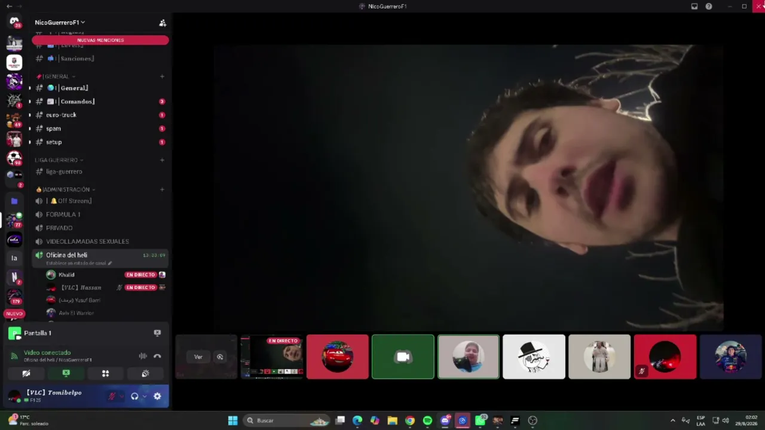
Task: Select the live stream thumbnail tile
Action: click(272, 357)
